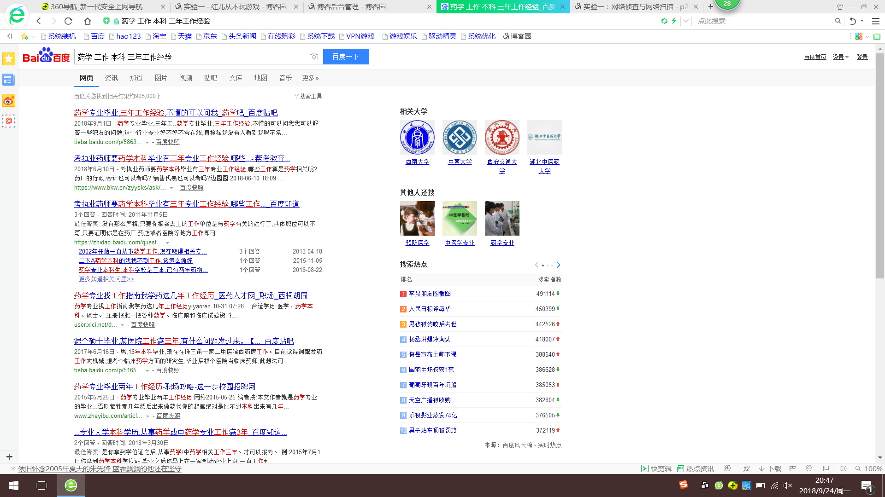Switch to the 图片 search tab
885x497 pixels.
coord(161,78)
